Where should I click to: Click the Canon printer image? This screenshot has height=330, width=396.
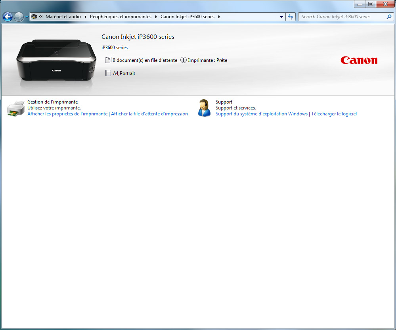click(56, 60)
